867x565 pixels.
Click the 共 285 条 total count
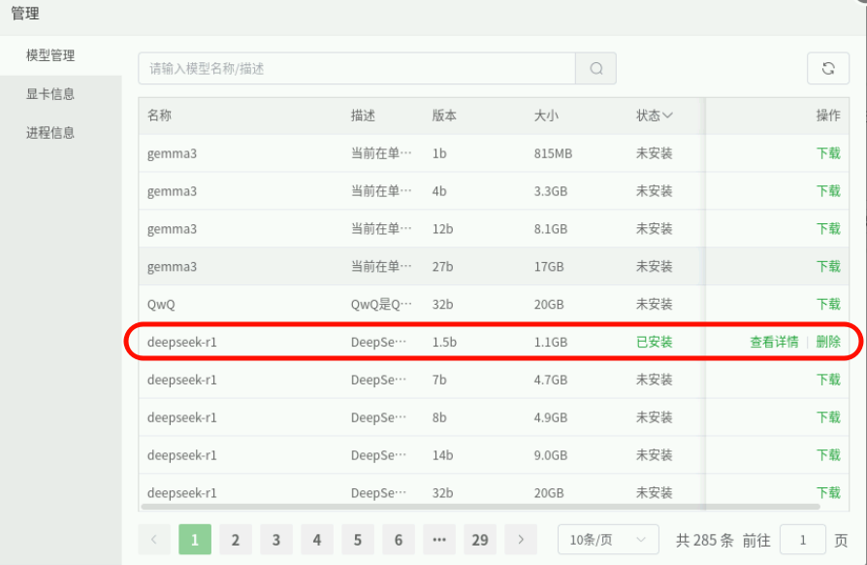click(x=704, y=540)
